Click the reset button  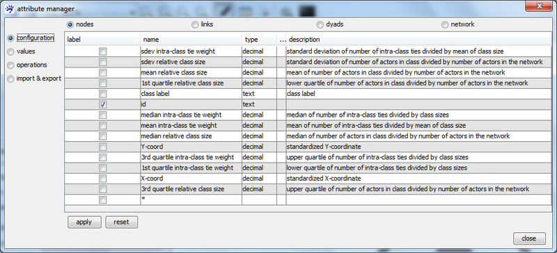click(121, 222)
